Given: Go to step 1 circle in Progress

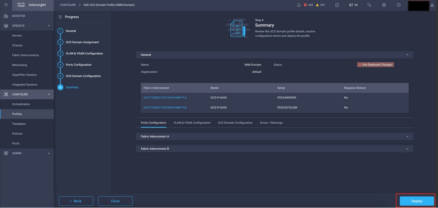Looking at the screenshot, I should (x=60, y=31).
